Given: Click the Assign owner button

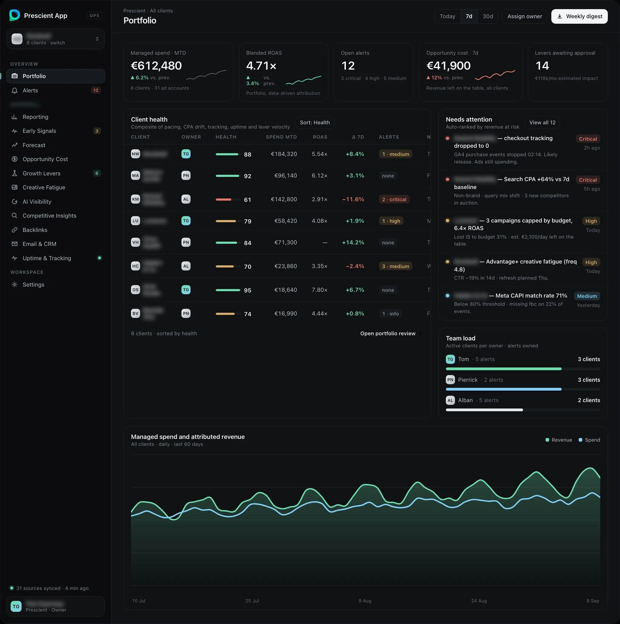Looking at the screenshot, I should coord(525,16).
